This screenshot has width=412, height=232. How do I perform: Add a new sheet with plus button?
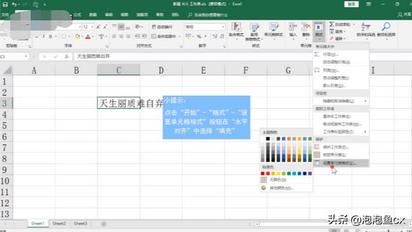[x=104, y=224]
